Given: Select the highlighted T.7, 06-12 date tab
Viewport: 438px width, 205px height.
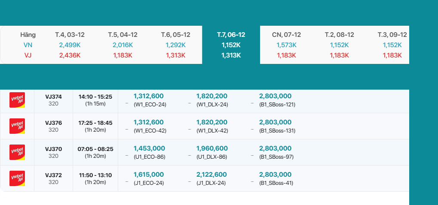Looking at the screenshot, I should tap(231, 45).
